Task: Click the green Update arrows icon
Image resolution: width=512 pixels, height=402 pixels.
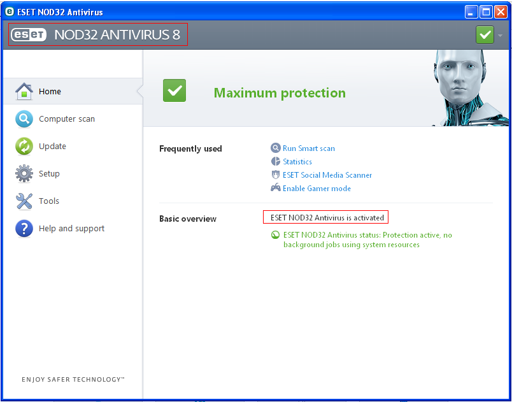Action: pos(24,146)
